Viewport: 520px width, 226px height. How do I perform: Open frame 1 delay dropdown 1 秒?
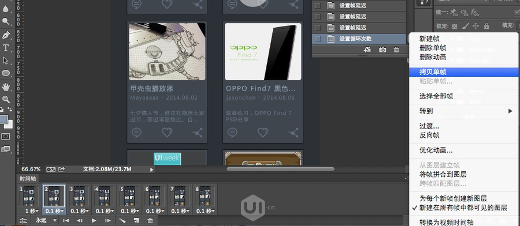(32, 211)
